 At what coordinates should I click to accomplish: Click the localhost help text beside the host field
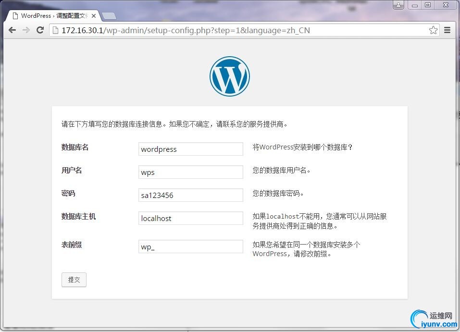320,221
